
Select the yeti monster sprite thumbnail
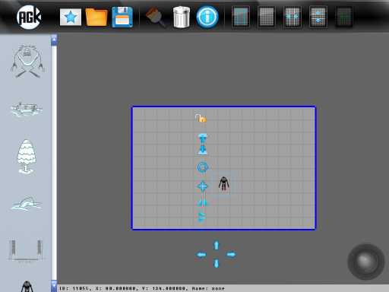[27, 61]
